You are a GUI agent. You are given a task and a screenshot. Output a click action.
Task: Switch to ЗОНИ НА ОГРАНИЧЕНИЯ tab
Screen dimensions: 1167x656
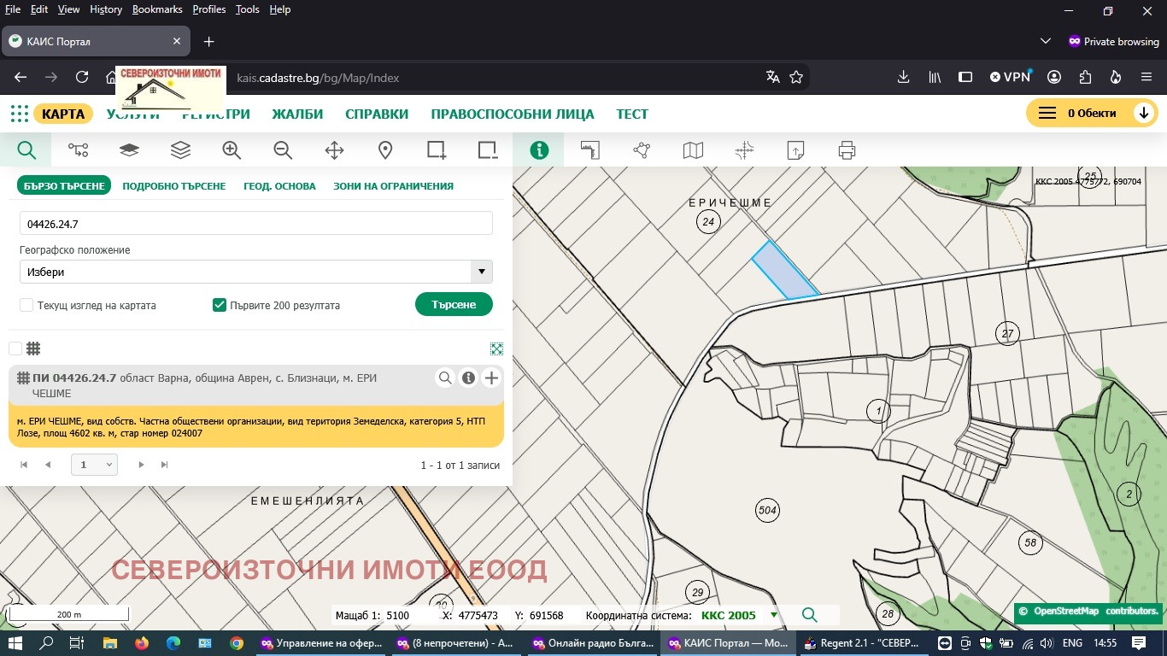[x=393, y=185]
